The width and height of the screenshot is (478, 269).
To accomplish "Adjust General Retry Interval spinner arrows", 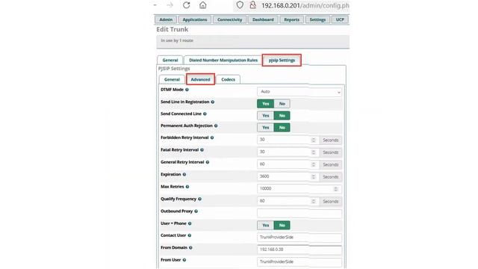I will tap(314, 164).
